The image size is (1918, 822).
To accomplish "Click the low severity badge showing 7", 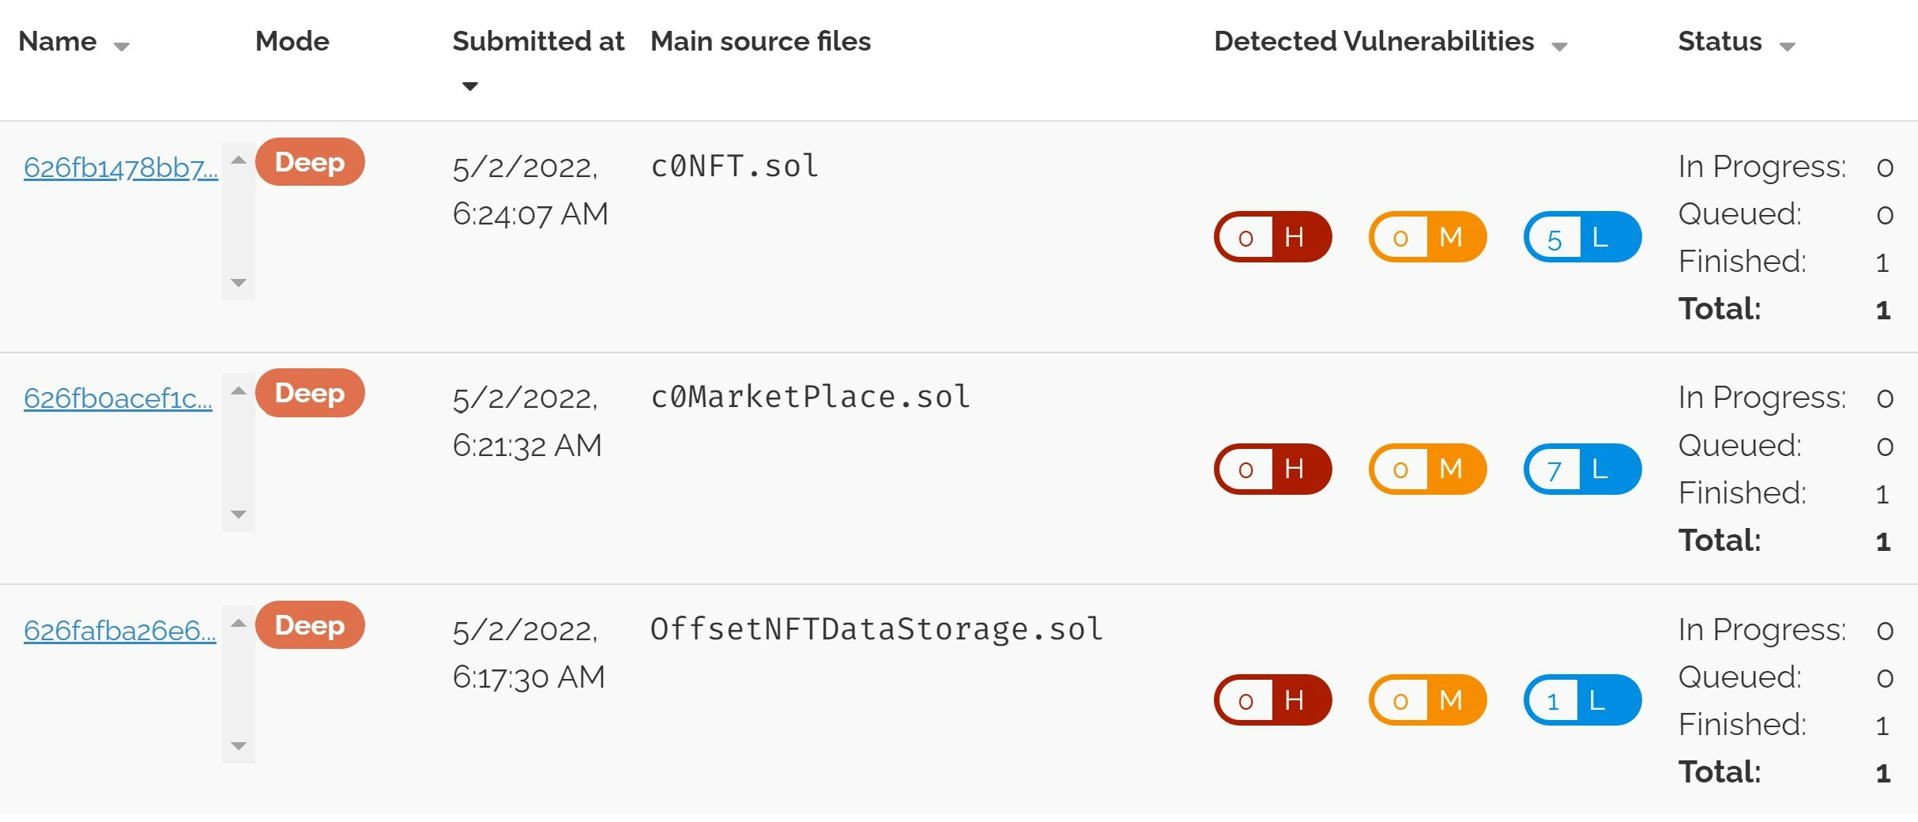I will (1582, 469).
